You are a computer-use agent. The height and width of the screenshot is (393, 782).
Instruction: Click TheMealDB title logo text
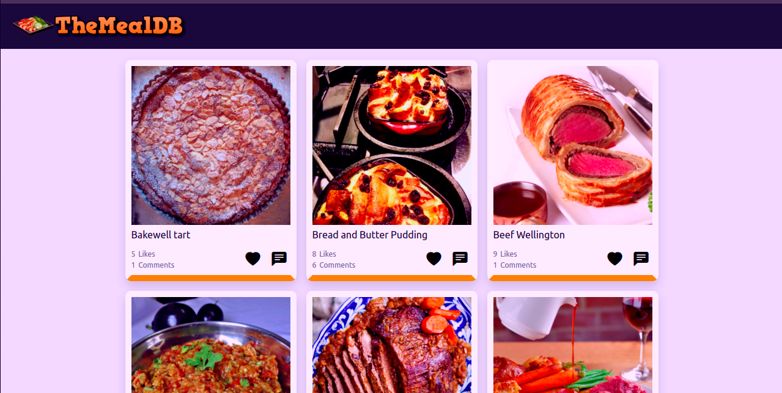[x=119, y=26]
